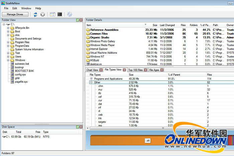This screenshot has width=234, height=156.
Task: Collapse the Other file types group
Action: click(x=91, y=82)
